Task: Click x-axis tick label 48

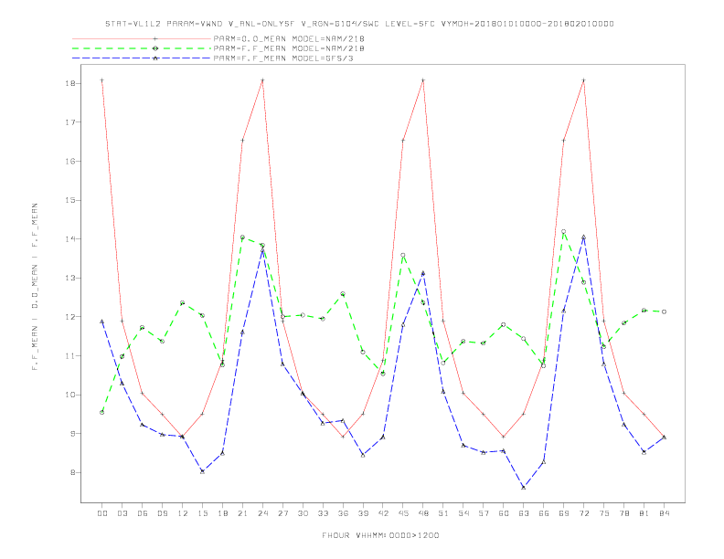Action: [x=423, y=513]
